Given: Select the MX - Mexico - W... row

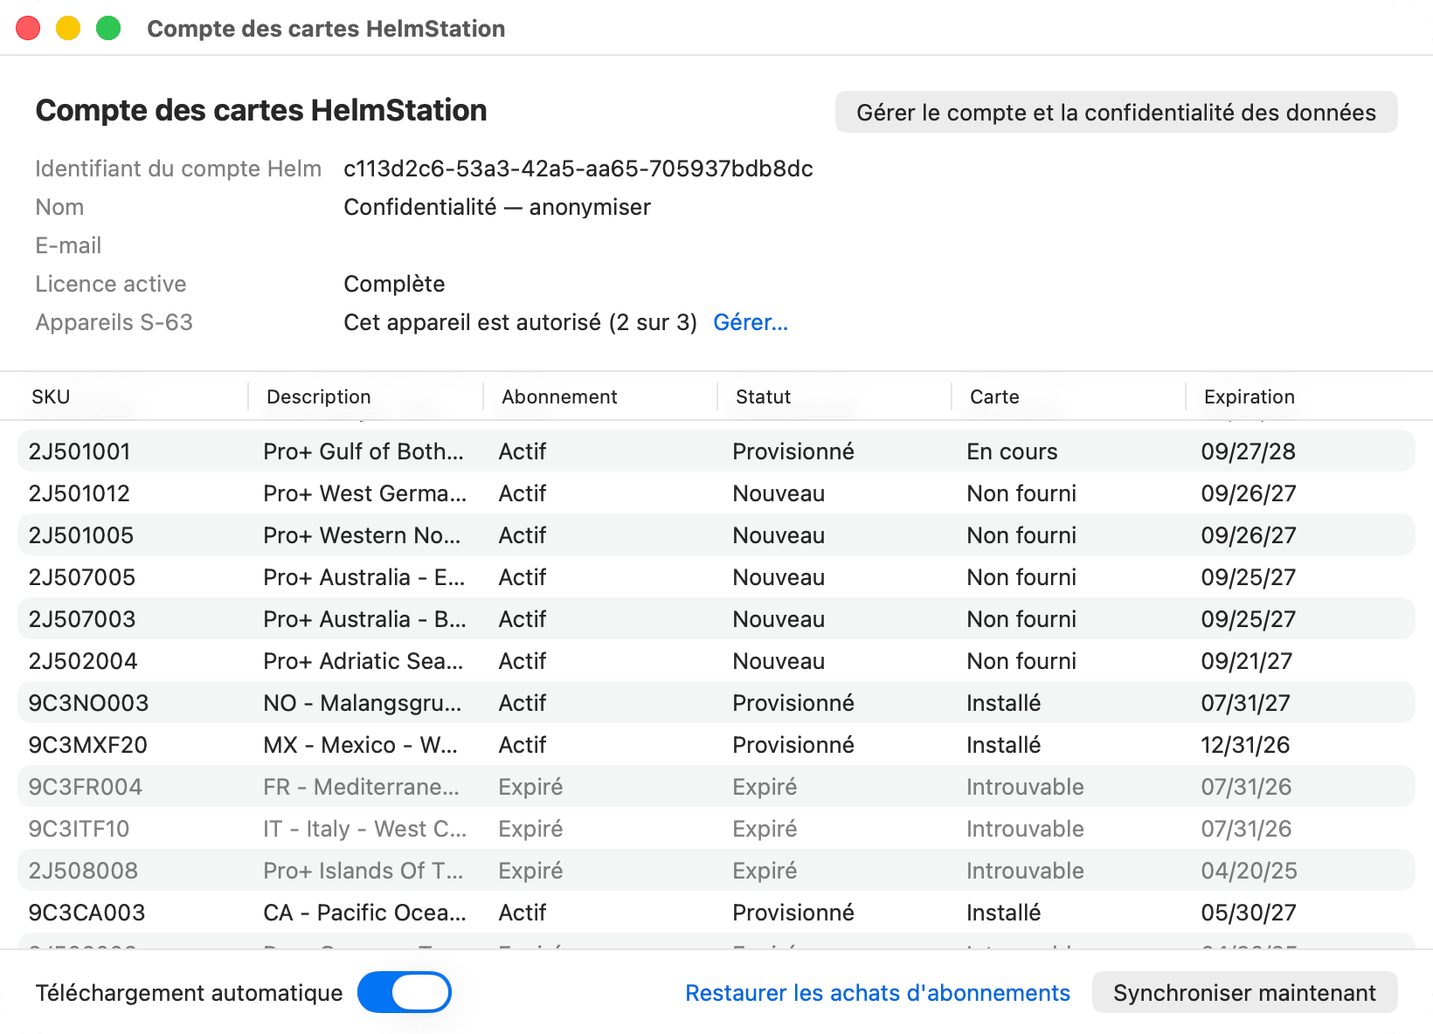Looking at the screenshot, I should point(716,744).
